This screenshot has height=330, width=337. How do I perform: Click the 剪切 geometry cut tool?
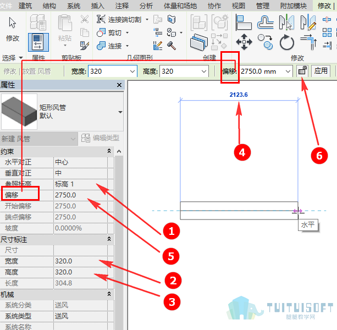[109, 32]
